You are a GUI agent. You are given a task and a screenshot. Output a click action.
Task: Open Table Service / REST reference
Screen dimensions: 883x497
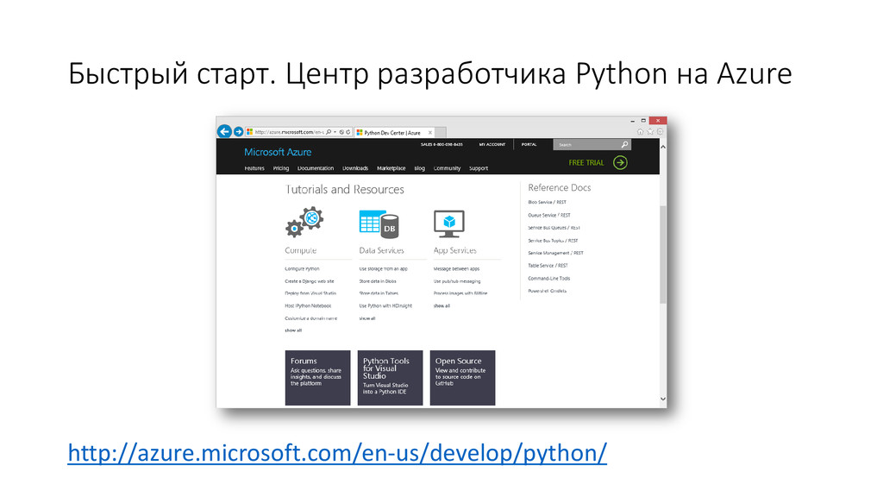(548, 266)
